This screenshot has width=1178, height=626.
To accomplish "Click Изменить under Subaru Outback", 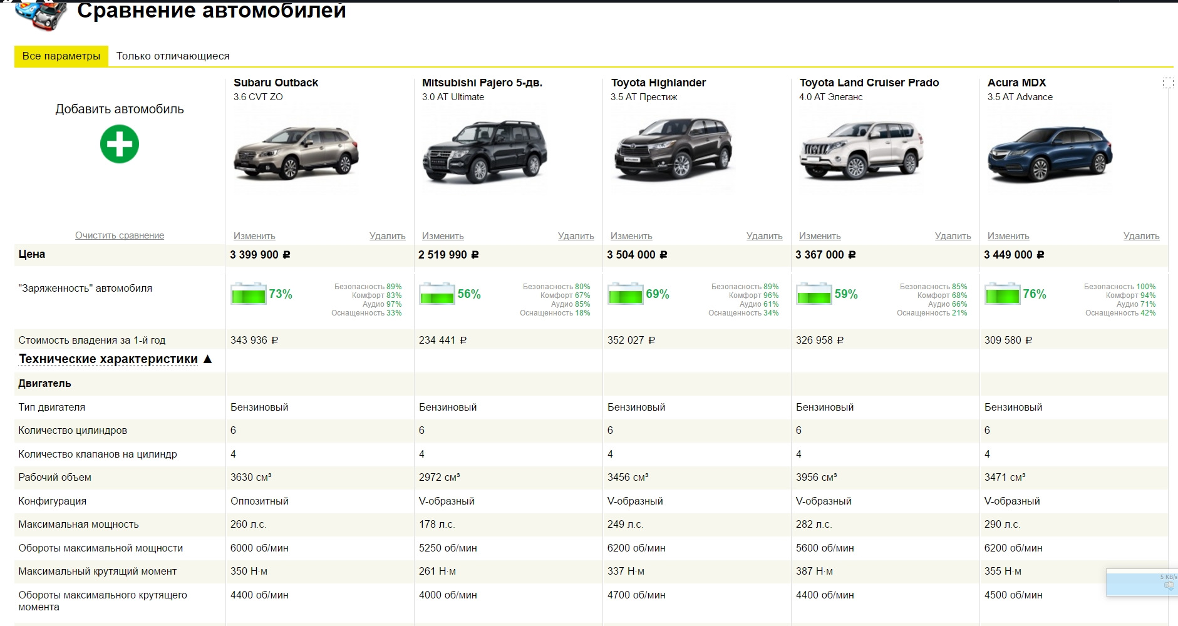I will point(254,236).
